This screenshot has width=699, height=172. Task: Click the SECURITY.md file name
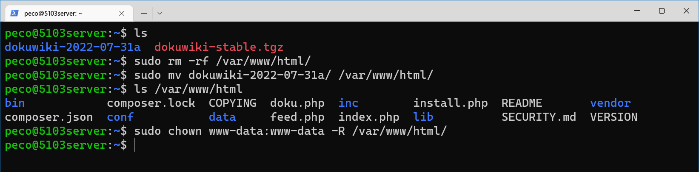tap(539, 117)
